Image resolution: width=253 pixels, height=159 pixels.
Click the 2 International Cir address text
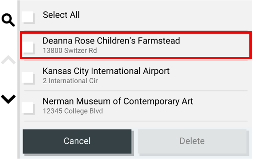[x=70, y=81]
